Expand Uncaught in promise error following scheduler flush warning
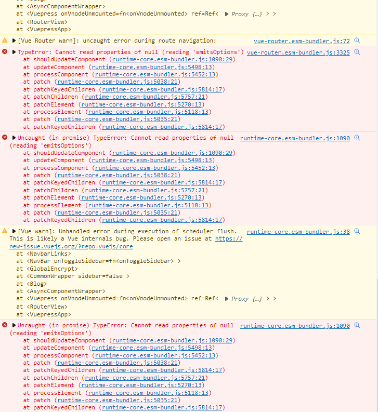Image resolution: width=378 pixels, height=412 pixels. pyautogui.click(x=14, y=325)
